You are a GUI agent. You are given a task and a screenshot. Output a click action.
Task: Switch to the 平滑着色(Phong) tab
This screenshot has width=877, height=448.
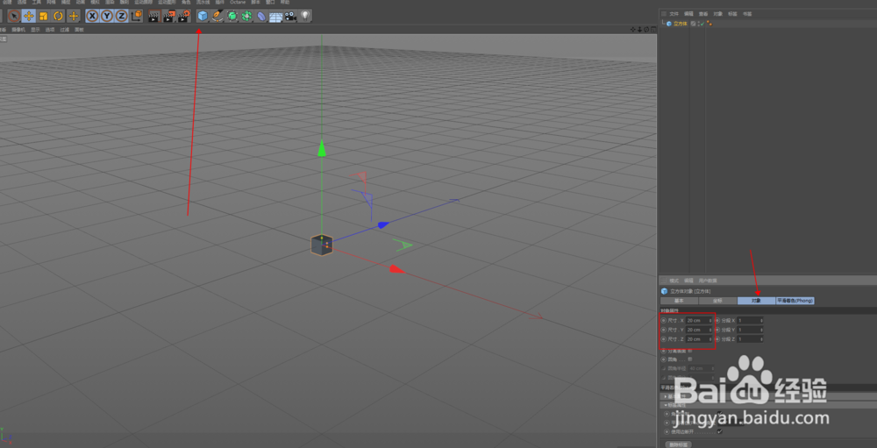795,301
